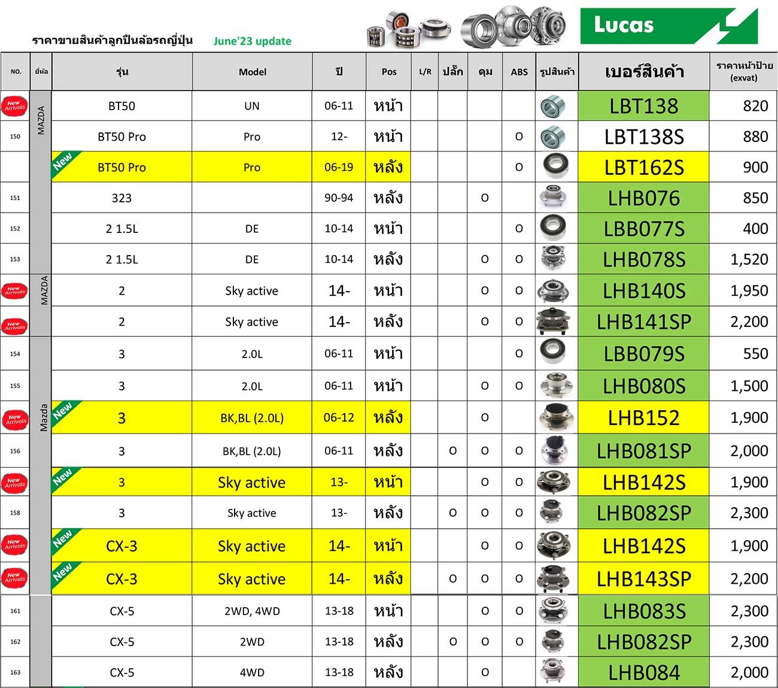Click the price 1,950

749,290
